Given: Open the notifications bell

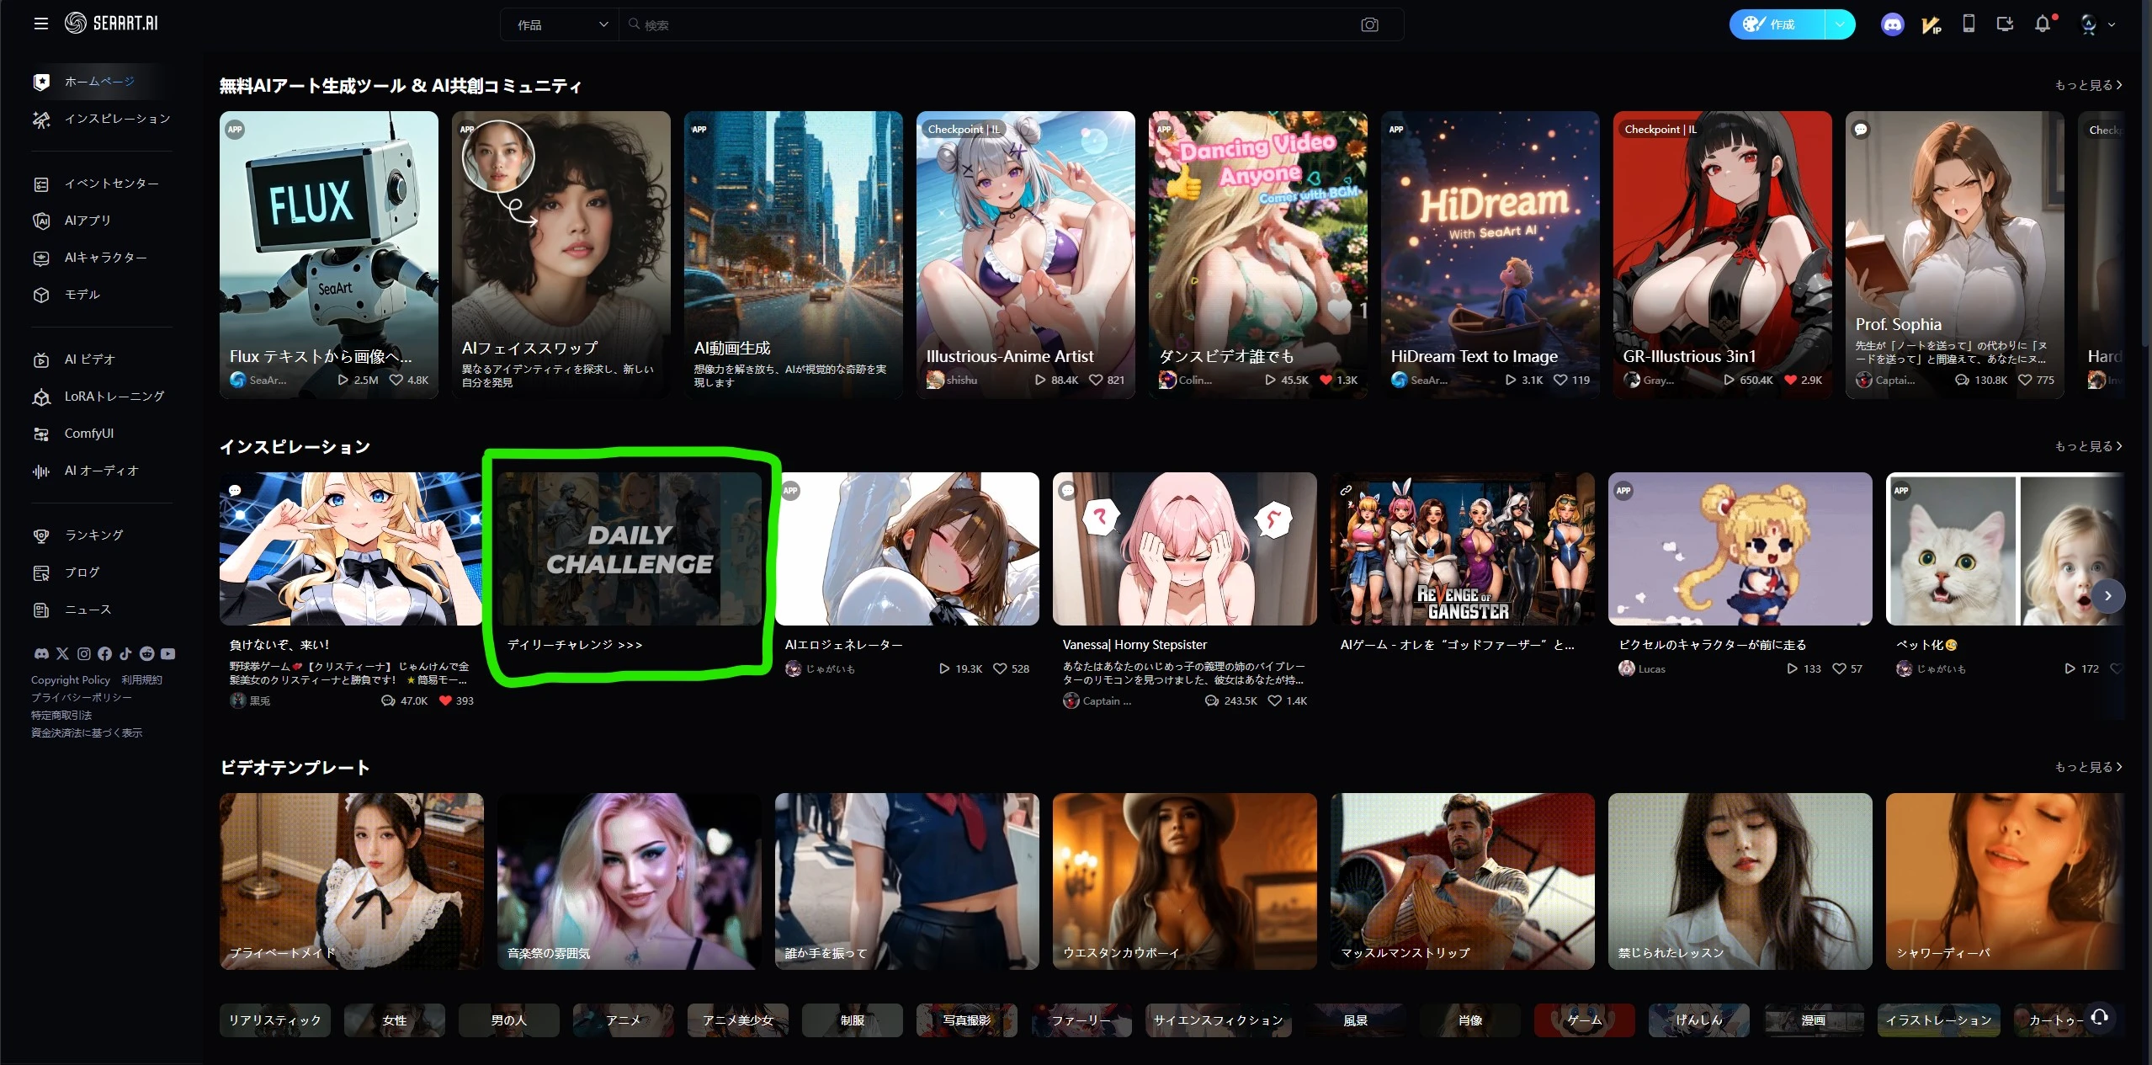Looking at the screenshot, I should point(2043,24).
